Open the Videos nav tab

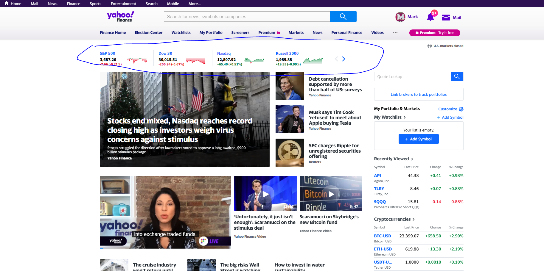click(x=377, y=33)
